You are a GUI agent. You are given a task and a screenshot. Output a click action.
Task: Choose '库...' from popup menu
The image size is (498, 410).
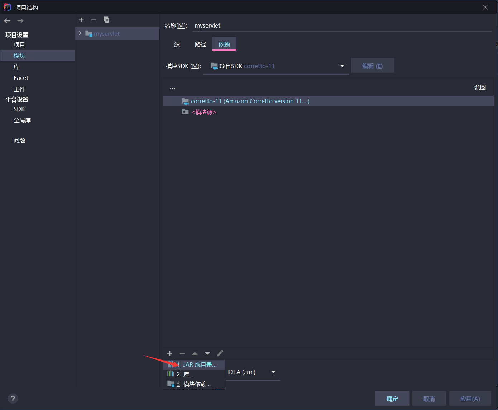(x=195, y=374)
